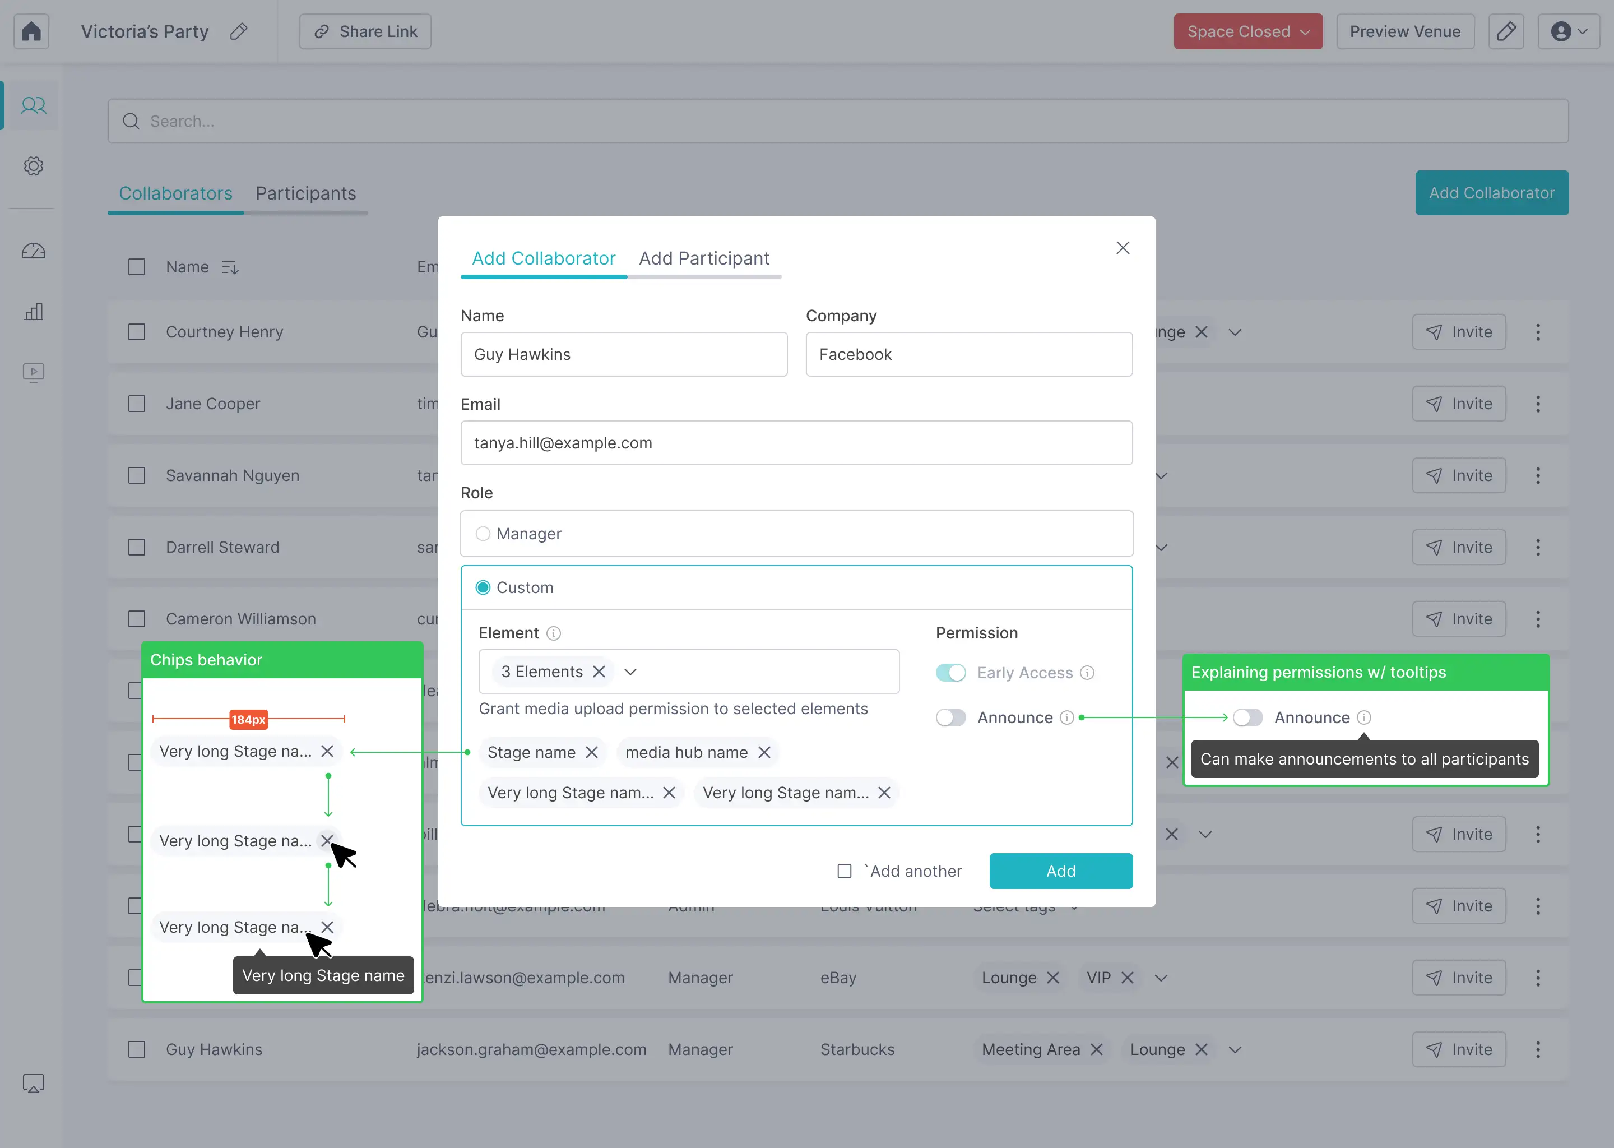Open more options for Jane Cooper
The height and width of the screenshot is (1148, 1614).
(x=1538, y=404)
